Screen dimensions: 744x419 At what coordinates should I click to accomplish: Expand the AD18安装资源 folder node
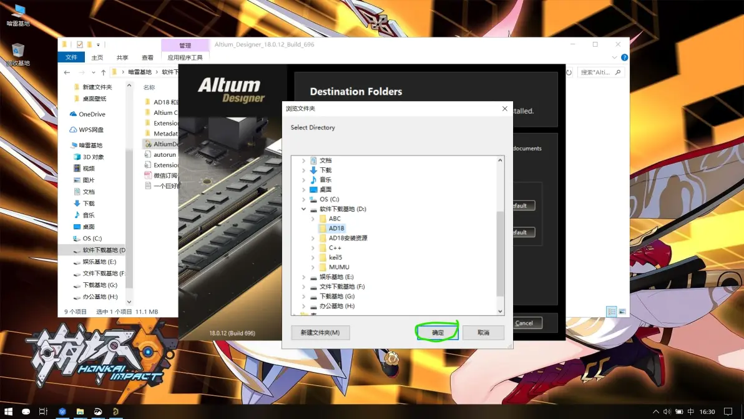click(313, 238)
